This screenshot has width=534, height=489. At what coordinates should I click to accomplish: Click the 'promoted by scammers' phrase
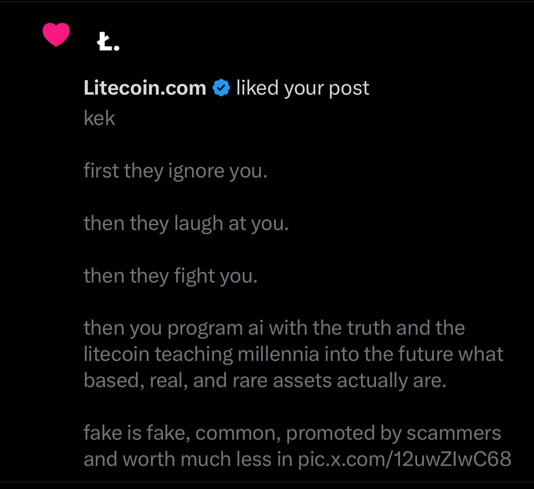pyautogui.click(x=393, y=433)
